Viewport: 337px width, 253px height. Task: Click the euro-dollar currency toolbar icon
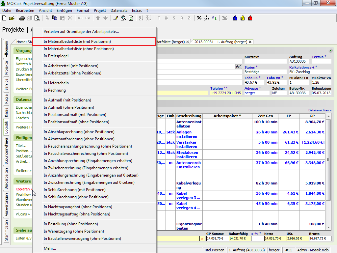point(214,18)
